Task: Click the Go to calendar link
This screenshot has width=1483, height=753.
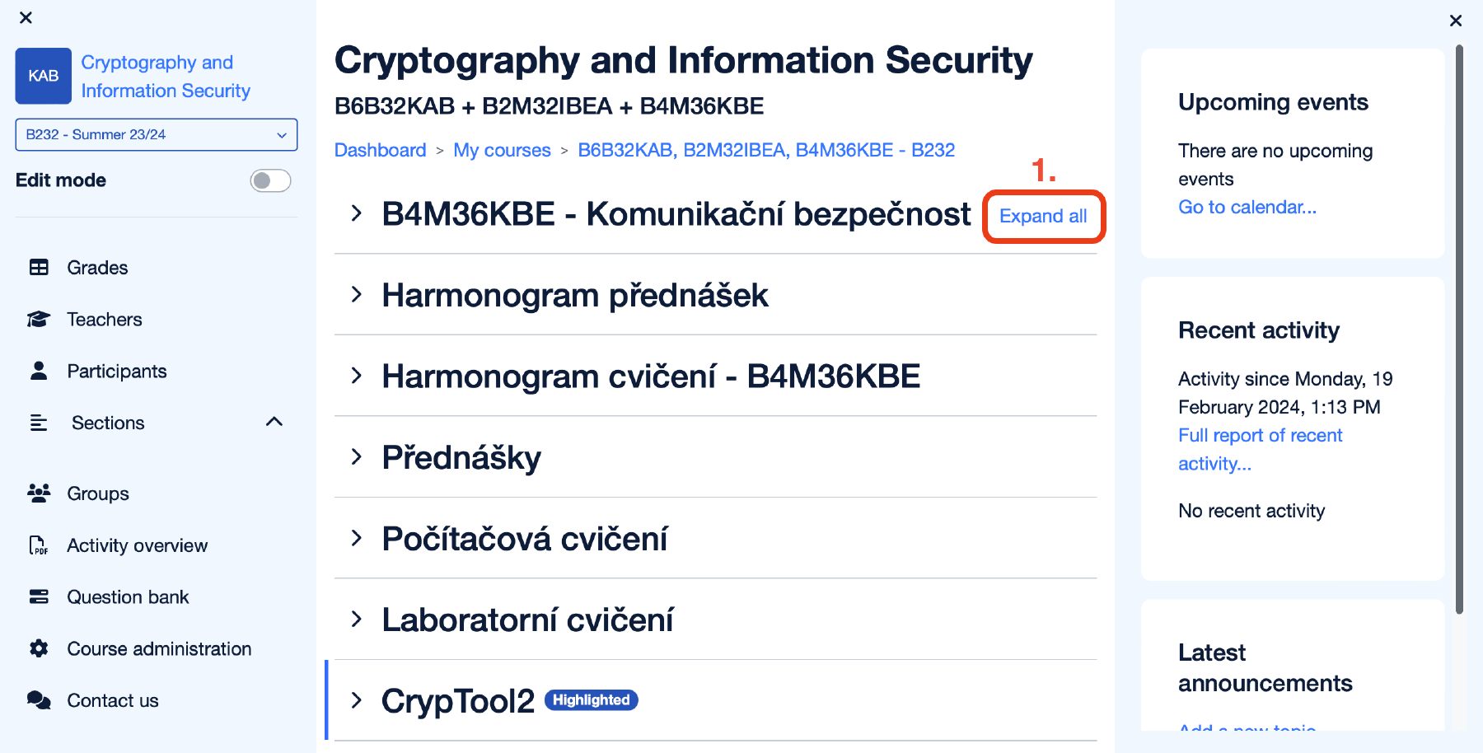Action: 1247,207
